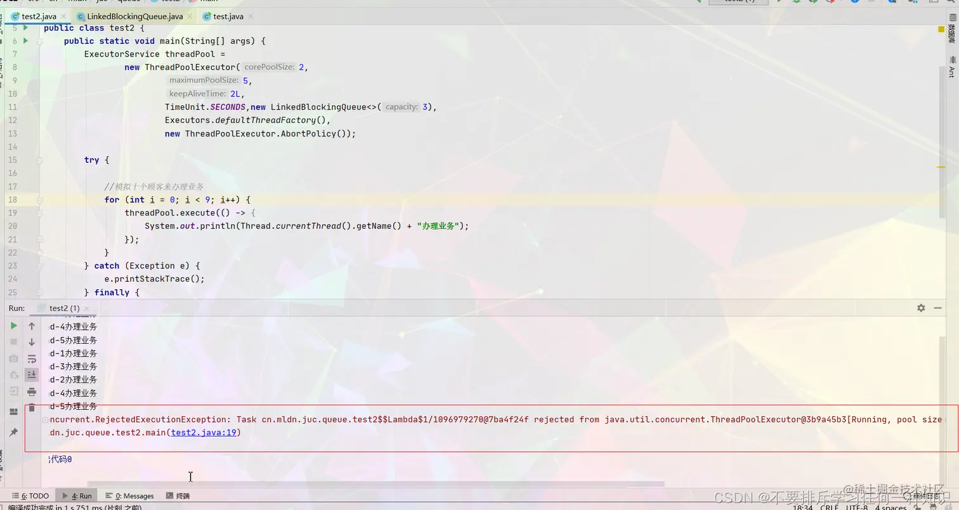Move up the stack trace with up arrow

tap(32, 326)
